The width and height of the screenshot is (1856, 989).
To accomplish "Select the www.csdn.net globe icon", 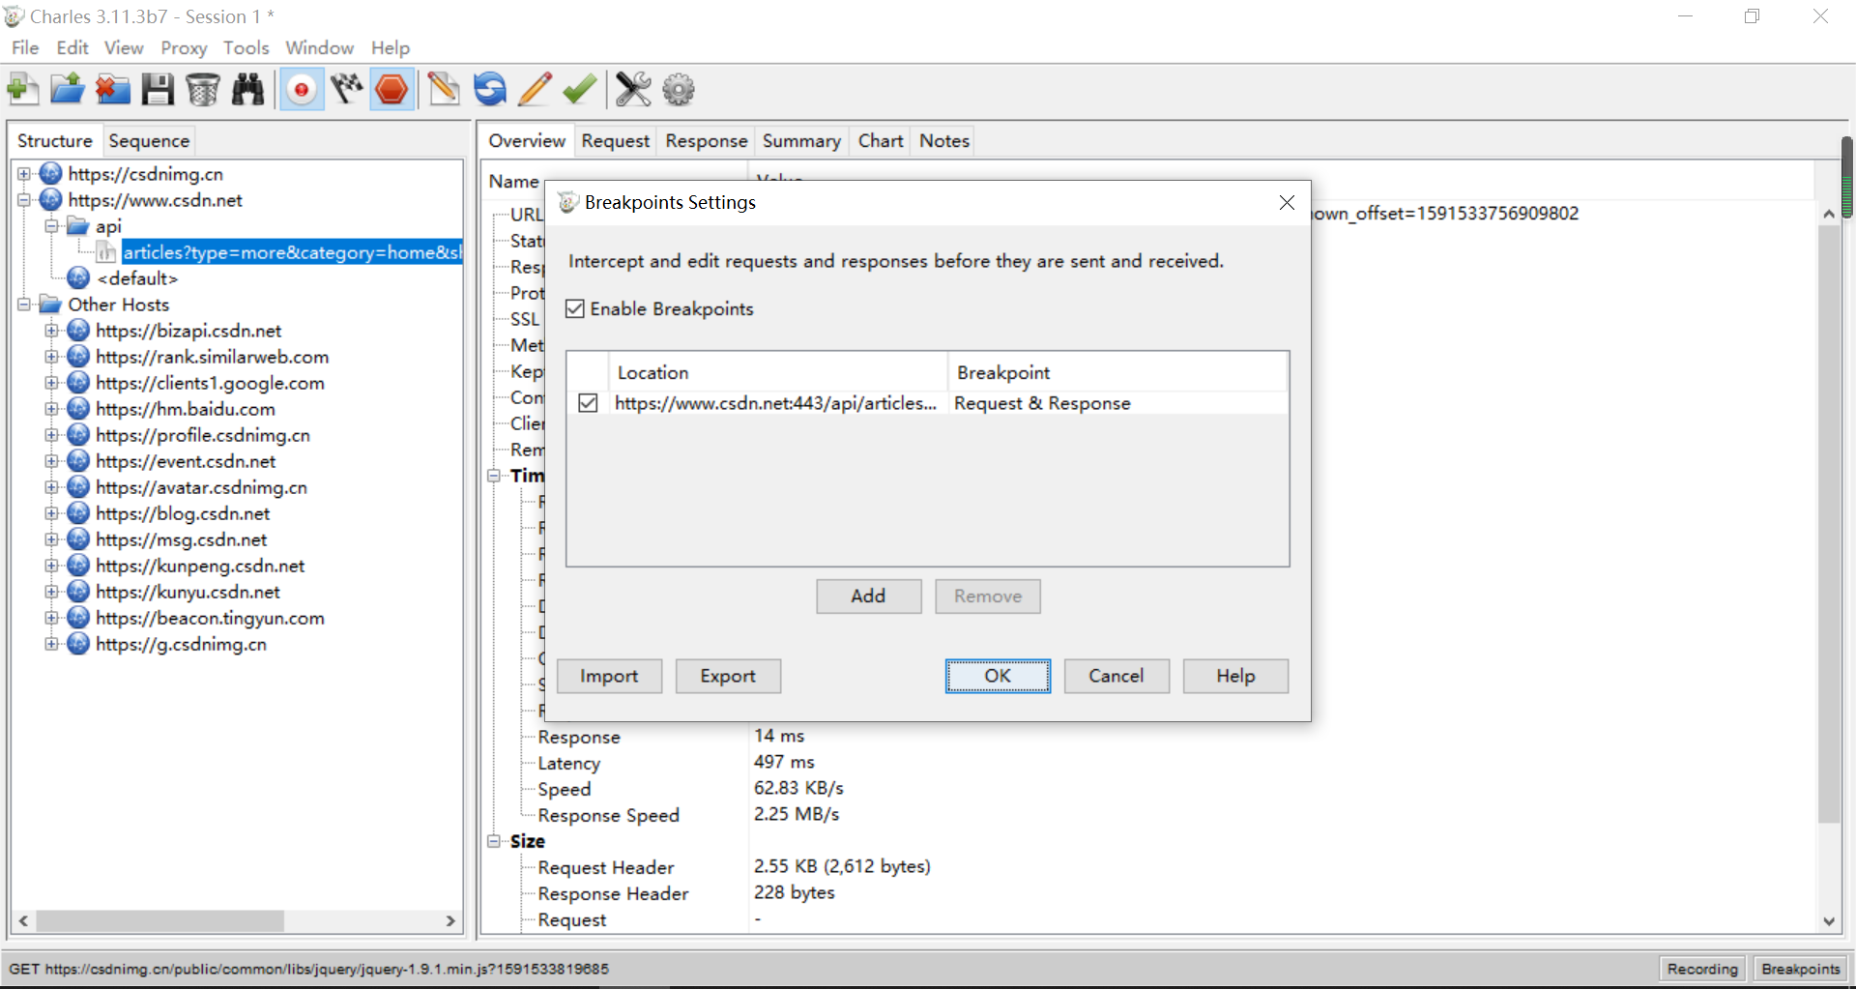I will 51,200.
